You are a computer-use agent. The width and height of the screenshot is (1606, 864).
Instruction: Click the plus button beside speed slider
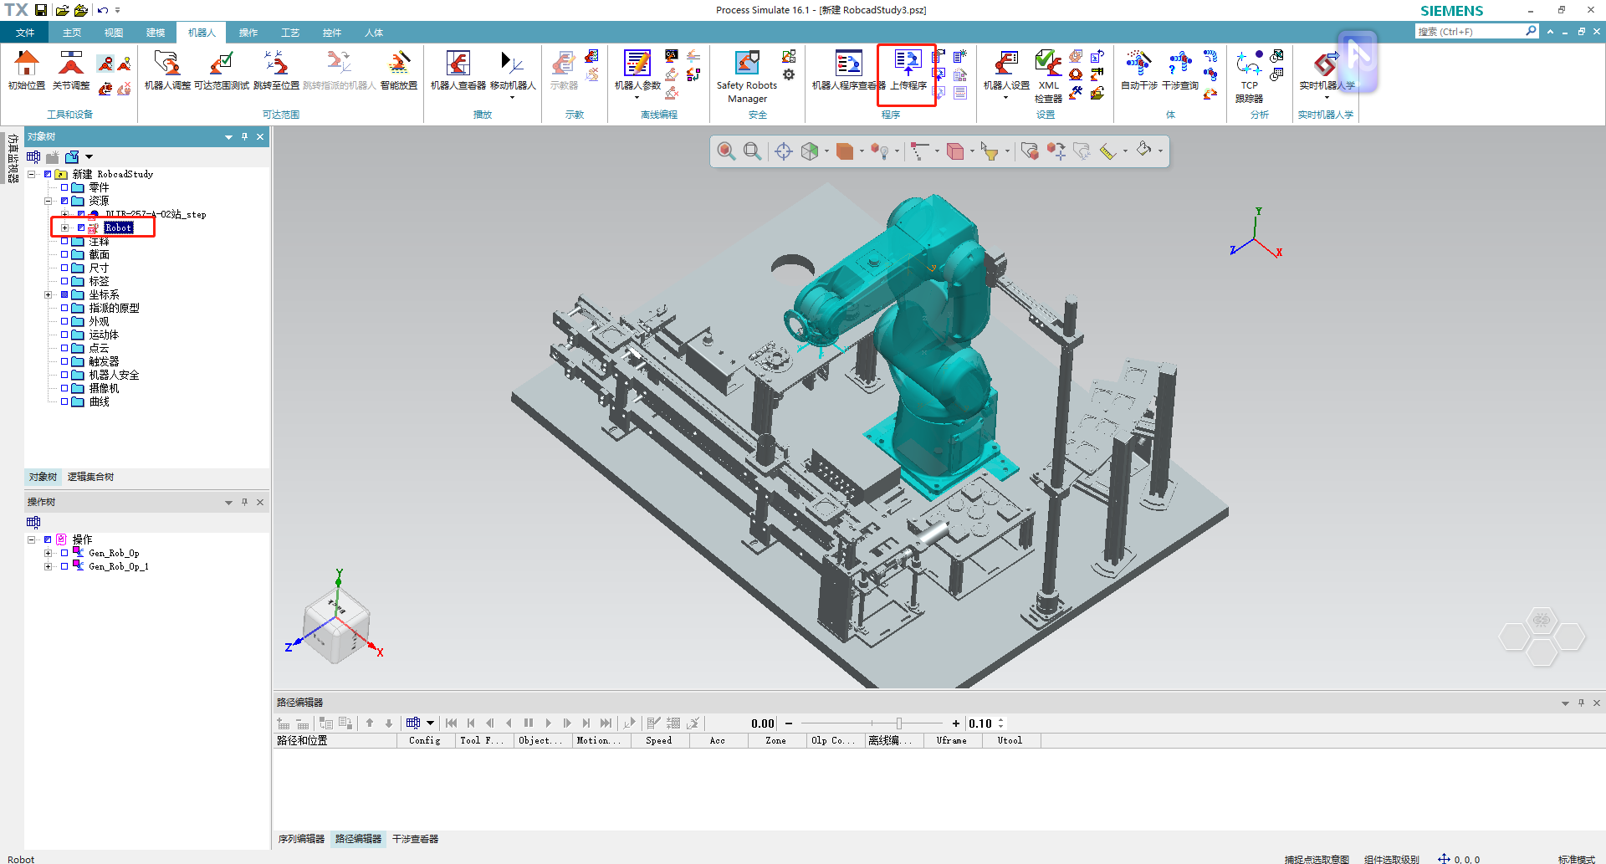(x=956, y=723)
